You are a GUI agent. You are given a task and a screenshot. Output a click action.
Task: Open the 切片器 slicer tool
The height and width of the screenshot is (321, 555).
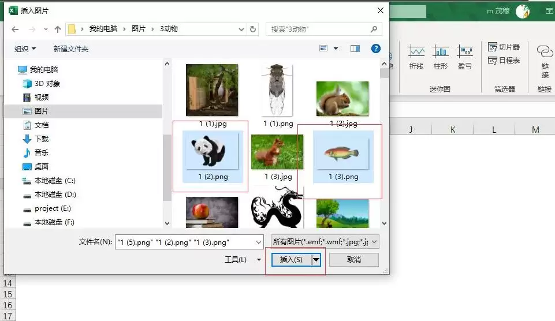coord(504,47)
